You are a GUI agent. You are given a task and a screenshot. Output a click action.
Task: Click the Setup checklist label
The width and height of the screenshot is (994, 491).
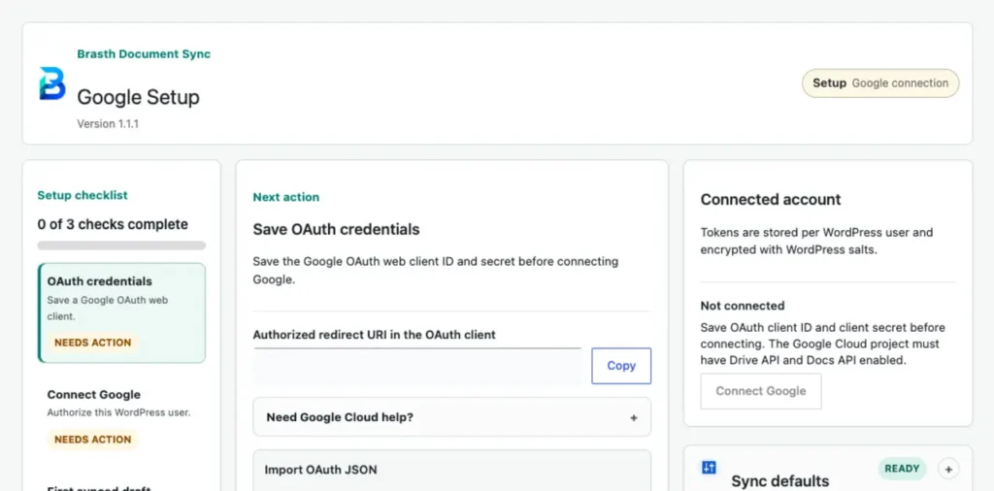pos(83,195)
